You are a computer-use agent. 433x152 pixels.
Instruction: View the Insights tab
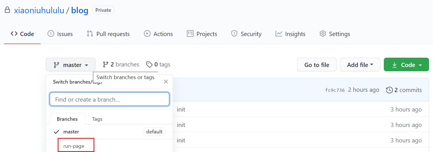(x=290, y=34)
